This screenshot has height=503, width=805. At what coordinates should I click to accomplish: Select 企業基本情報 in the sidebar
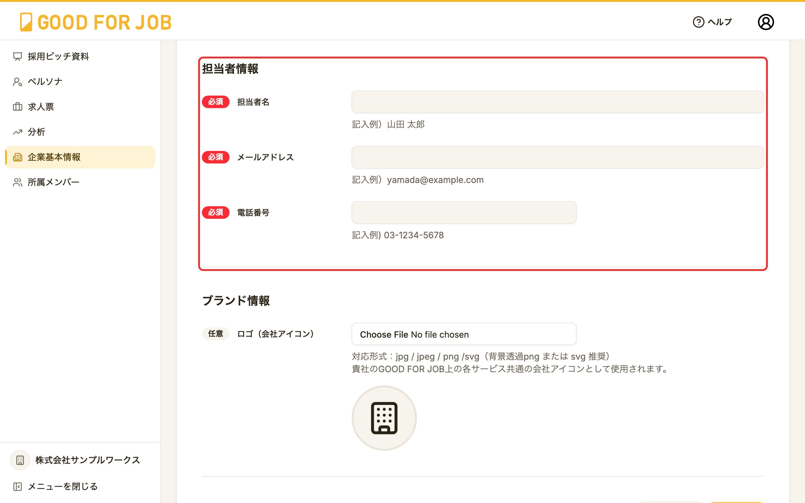coord(80,157)
